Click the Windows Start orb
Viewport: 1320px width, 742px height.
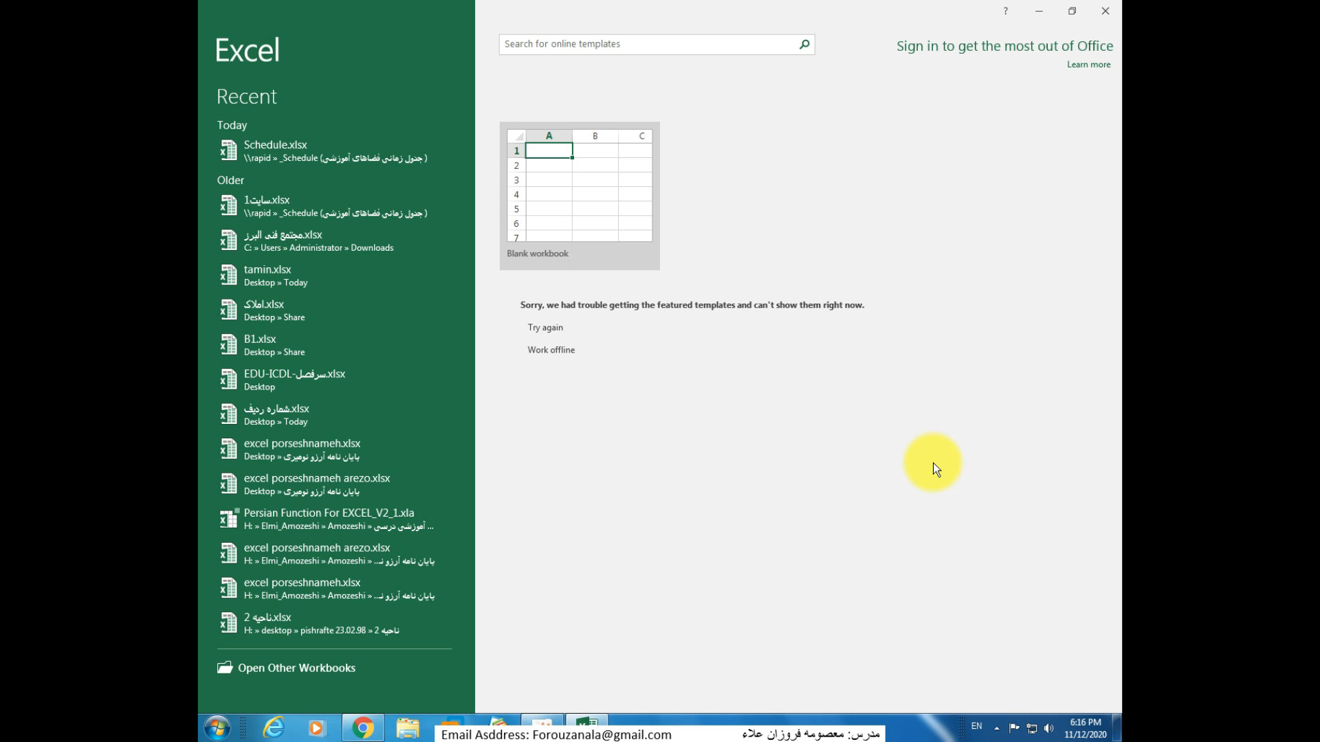(x=217, y=728)
